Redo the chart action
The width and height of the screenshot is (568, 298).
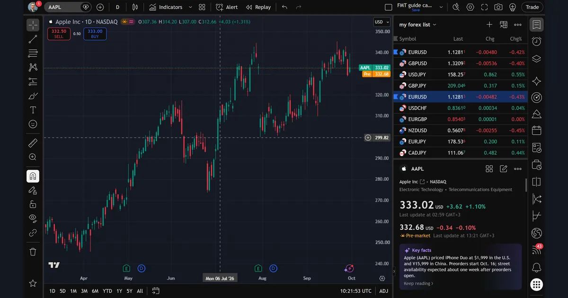298,7
